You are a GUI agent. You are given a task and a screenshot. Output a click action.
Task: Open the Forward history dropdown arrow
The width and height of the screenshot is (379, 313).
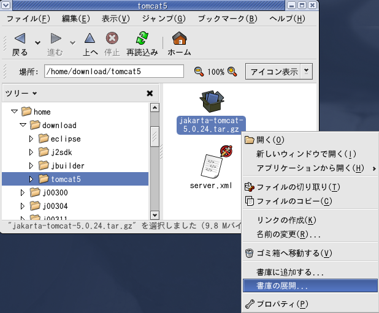coord(72,43)
